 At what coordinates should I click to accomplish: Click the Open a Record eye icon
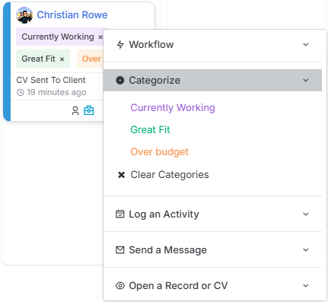(120, 286)
